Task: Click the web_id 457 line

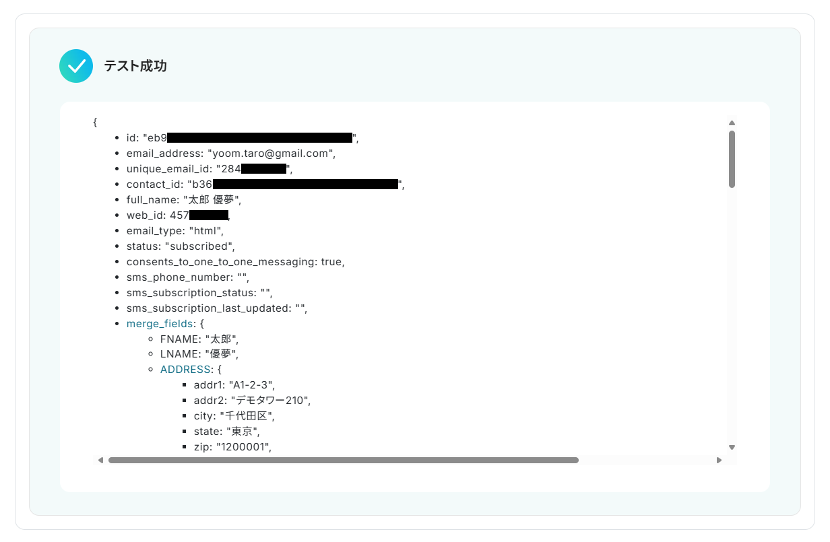Action: [179, 215]
